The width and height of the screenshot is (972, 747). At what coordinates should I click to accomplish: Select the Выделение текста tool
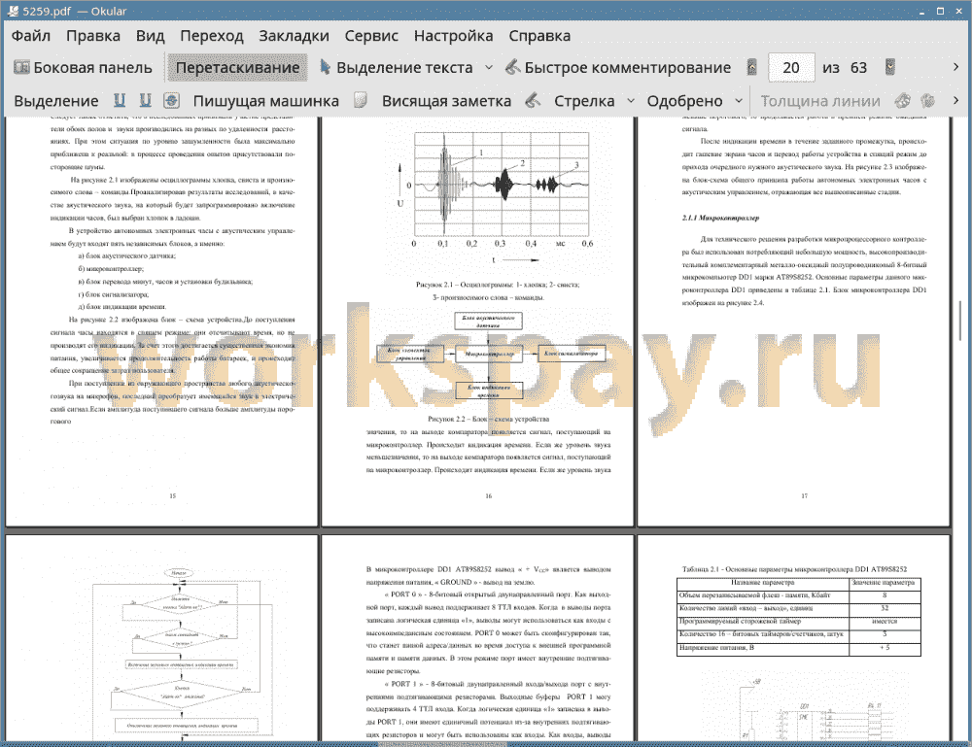click(x=397, y=68)
